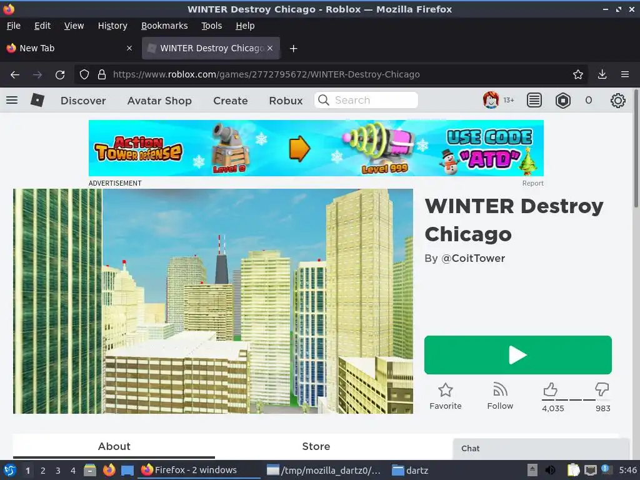Close the New Tab tab
640x480 pixels.
tap(129, 48)
